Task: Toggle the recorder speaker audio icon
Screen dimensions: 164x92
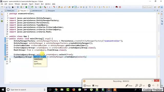Action: [x=153, y=86]
